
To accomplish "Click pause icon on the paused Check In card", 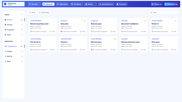I will [176, 21].
